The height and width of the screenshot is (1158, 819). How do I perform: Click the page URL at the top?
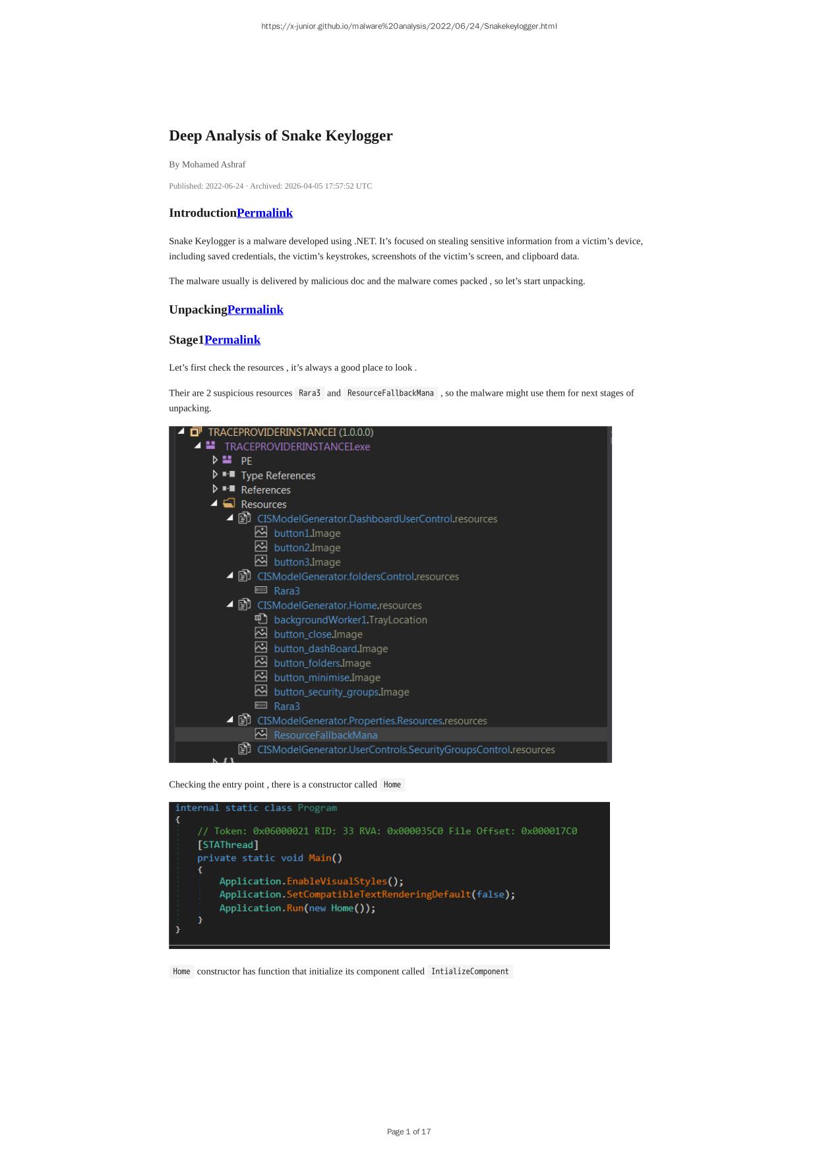click(x=409, y=26)
